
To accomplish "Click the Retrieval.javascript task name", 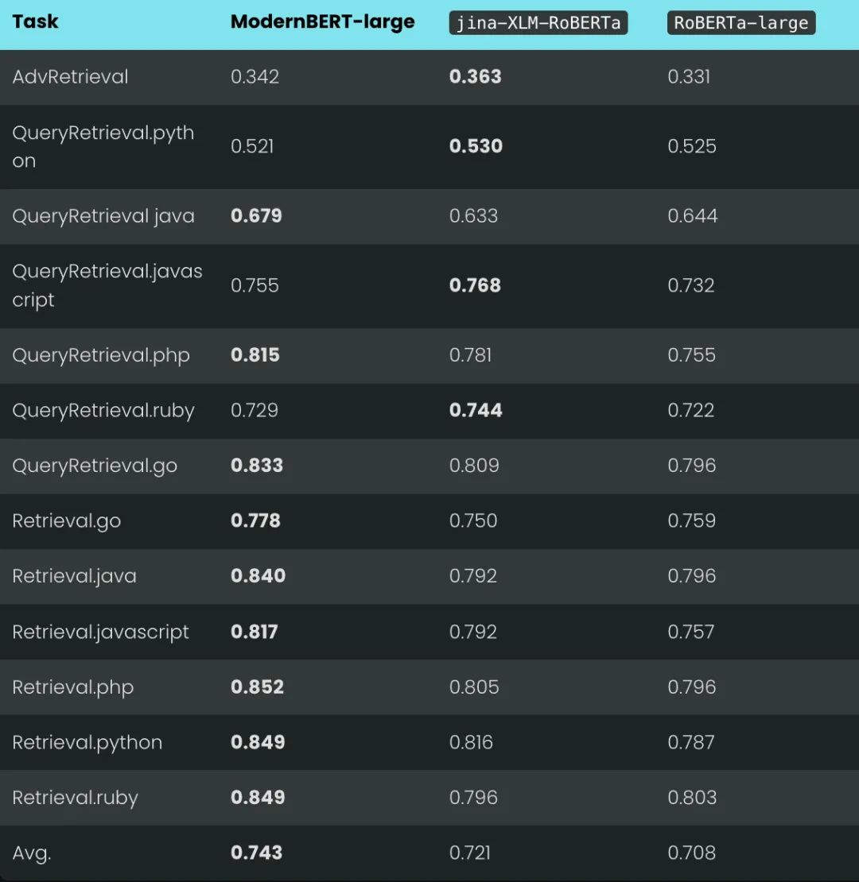I will 100,632.
